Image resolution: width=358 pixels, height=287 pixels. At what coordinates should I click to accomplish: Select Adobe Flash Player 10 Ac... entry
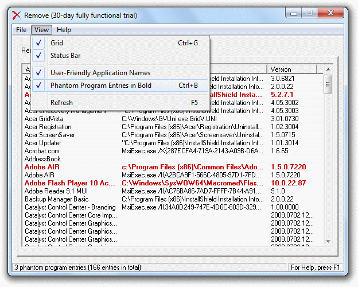(70, 183)
